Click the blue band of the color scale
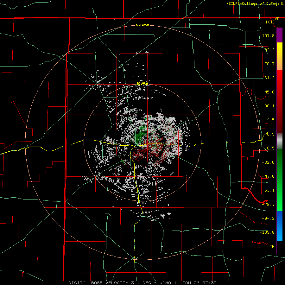Viewport: 285px width, 285px height. tap(280, 226)
